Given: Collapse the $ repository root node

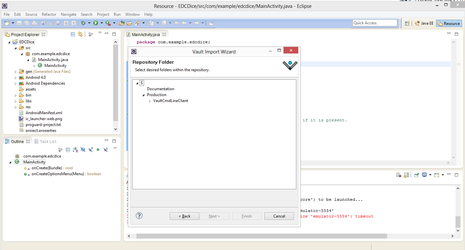Looking at the screenshot, I should click(137, 83).
